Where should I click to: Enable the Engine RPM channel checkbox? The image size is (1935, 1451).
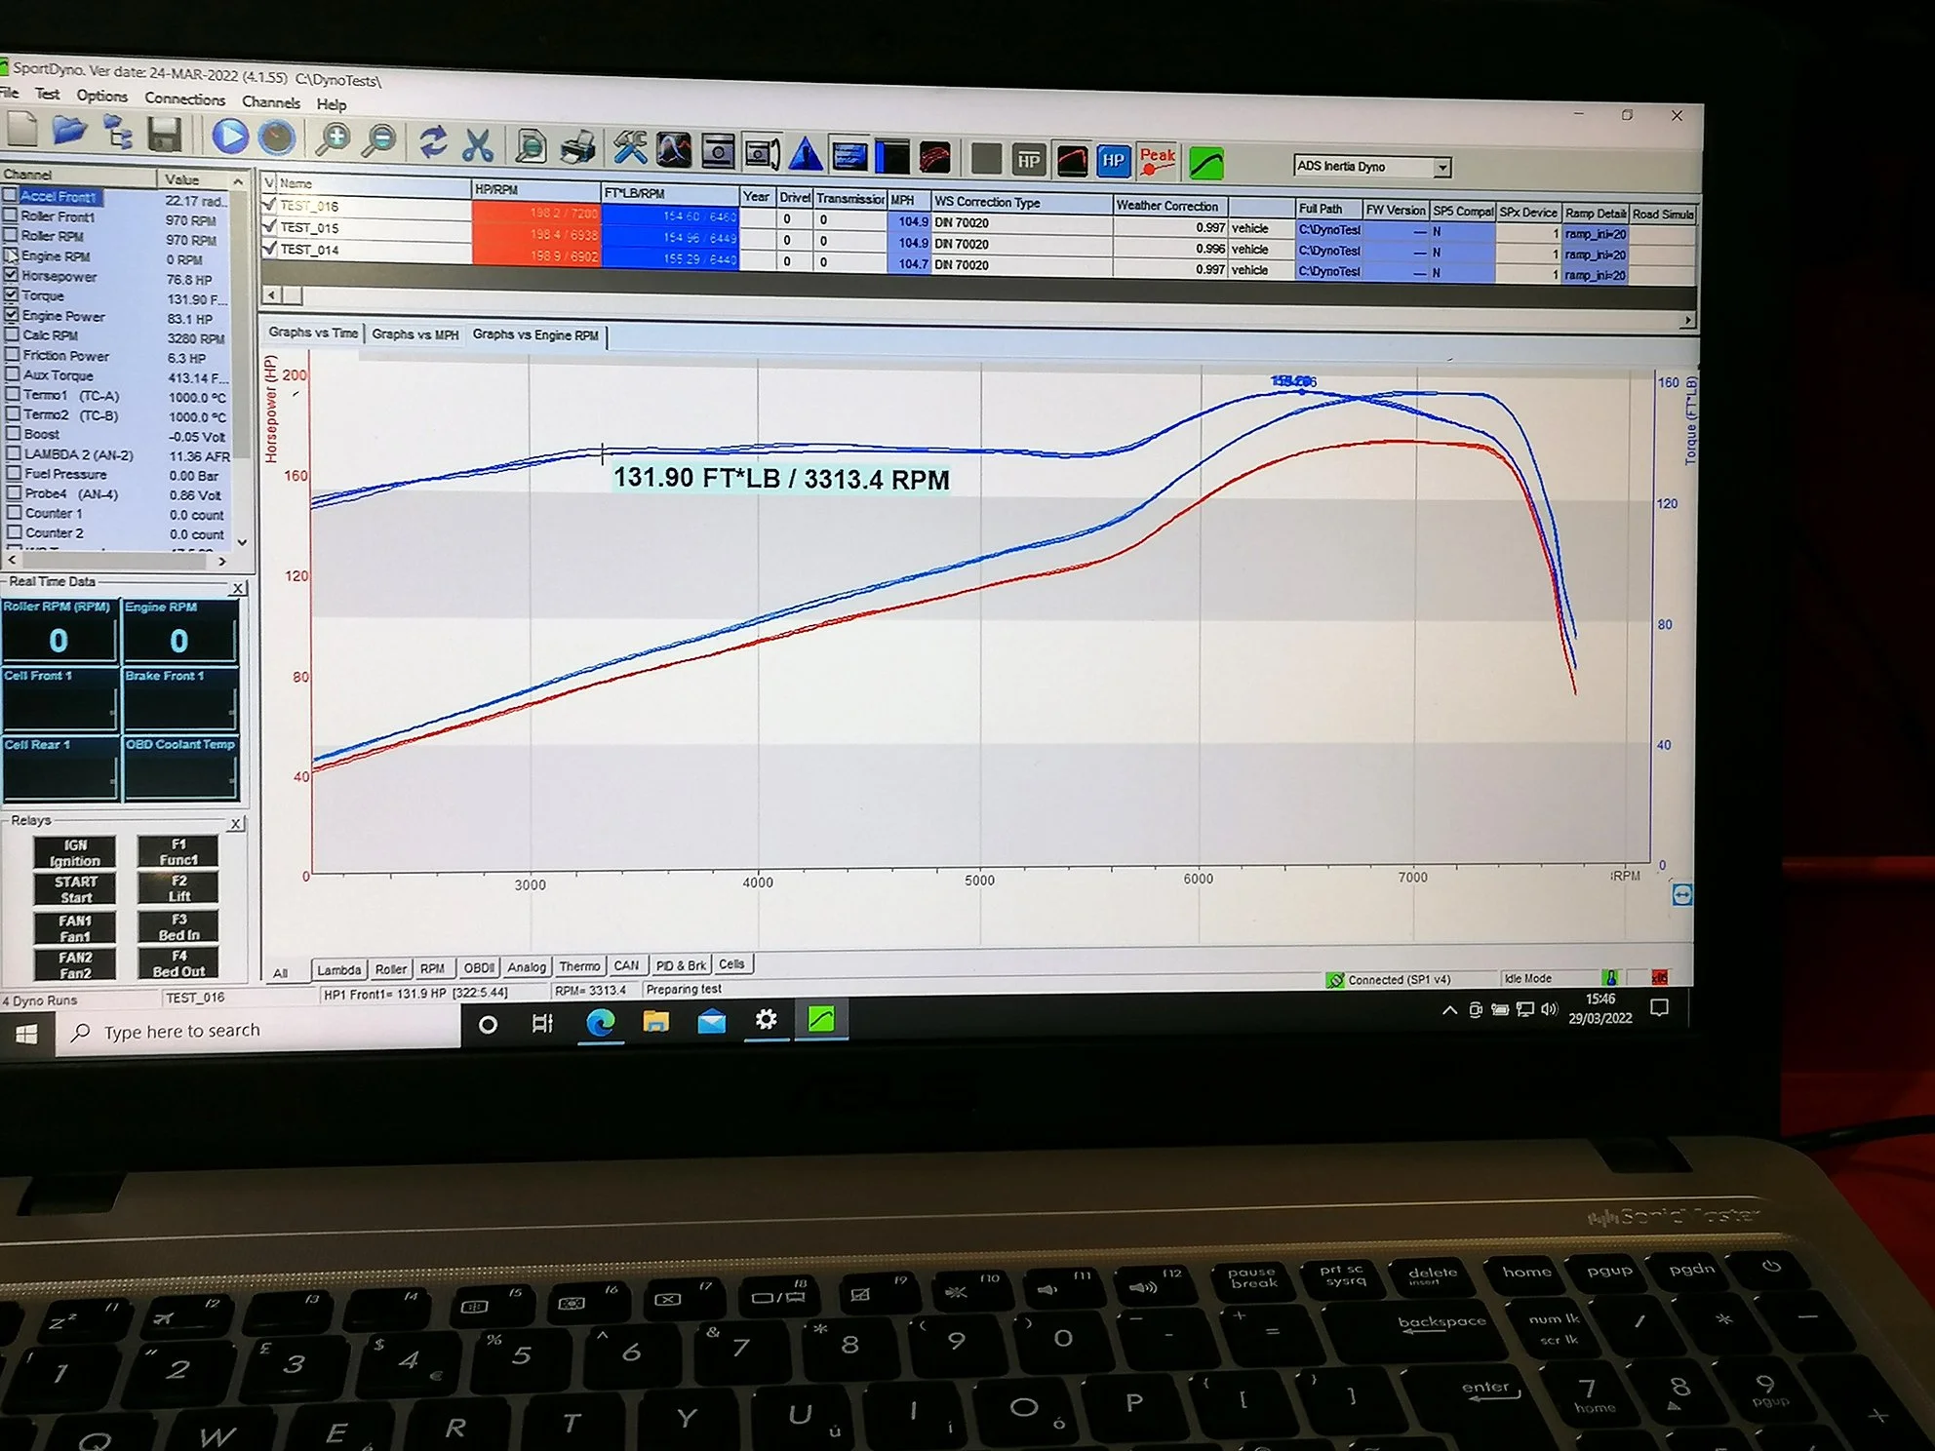(12, 256)
